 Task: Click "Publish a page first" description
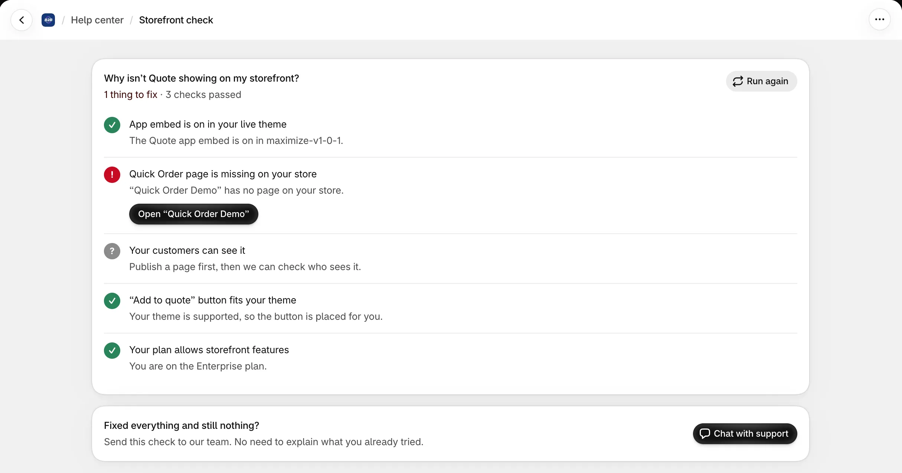tap(245, 267)
